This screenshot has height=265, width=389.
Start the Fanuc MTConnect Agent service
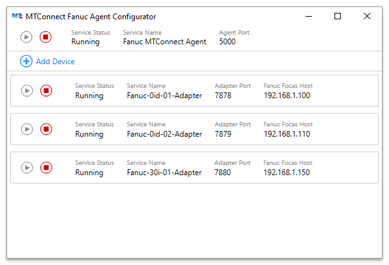[x=26, y=37]
